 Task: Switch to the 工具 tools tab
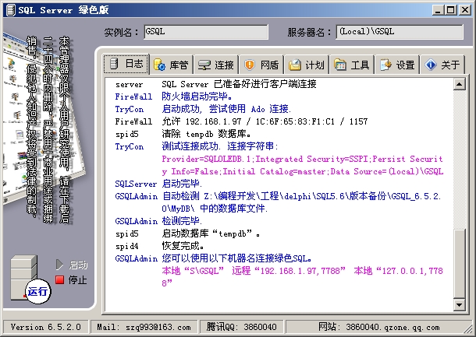point(352,65)
